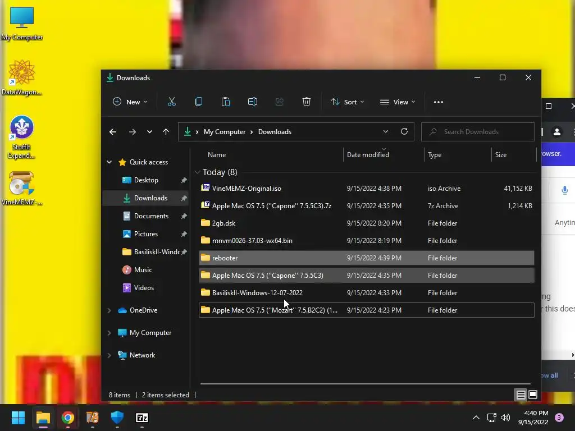Click in Search Downloads field
The width and height of the screenshot is (575, 431).
click(x=477, y=131)
